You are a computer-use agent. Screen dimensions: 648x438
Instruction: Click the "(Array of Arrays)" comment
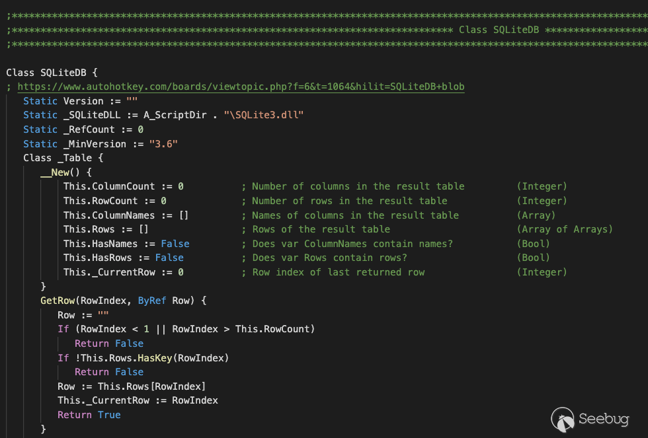(x=565, y=229)
